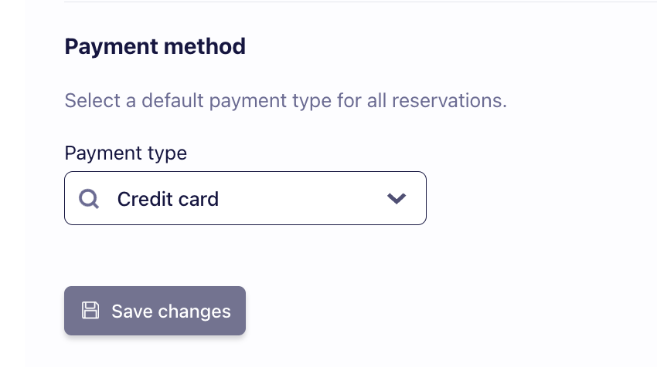
Task: Click empty space inside the Payment type select box
Action: (x=301, y=198)
